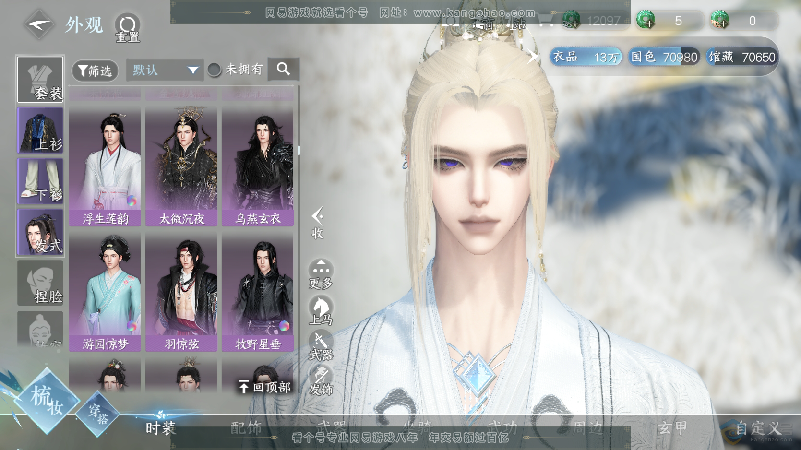The width and height of the screenshot is (801, 450).
Task: Select the 太微沉夜 outfit thumbnail
Action: [x=181, y=166]
